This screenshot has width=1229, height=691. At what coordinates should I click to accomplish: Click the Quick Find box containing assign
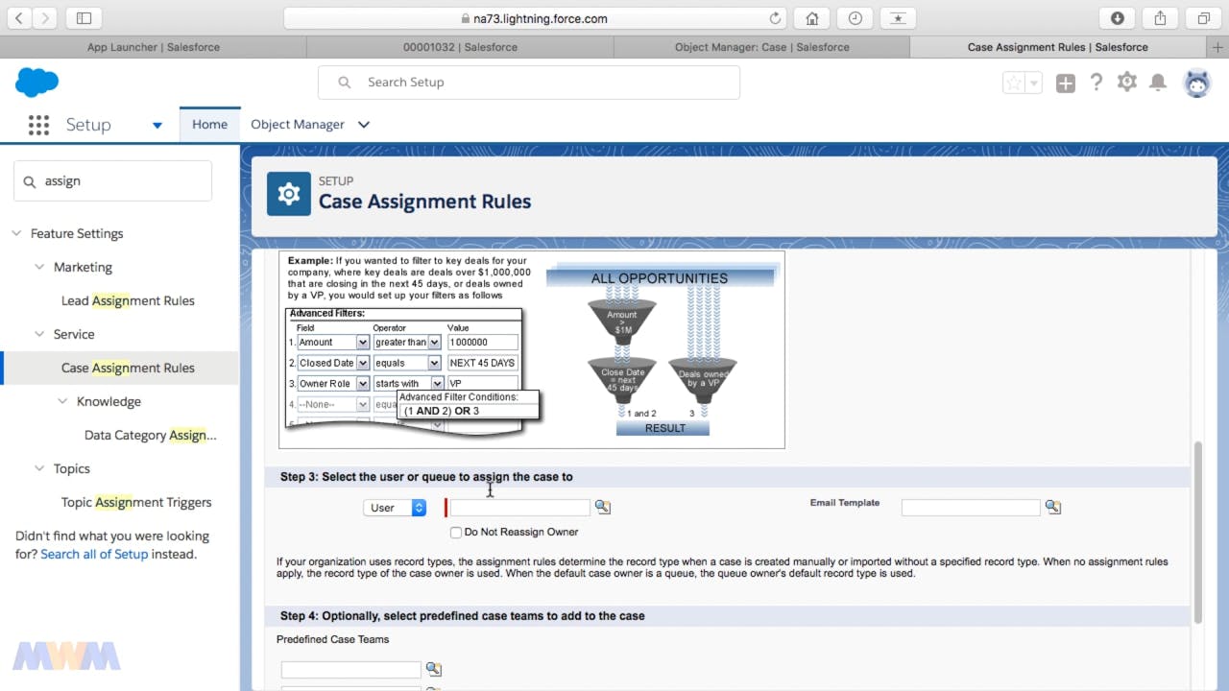112,180
